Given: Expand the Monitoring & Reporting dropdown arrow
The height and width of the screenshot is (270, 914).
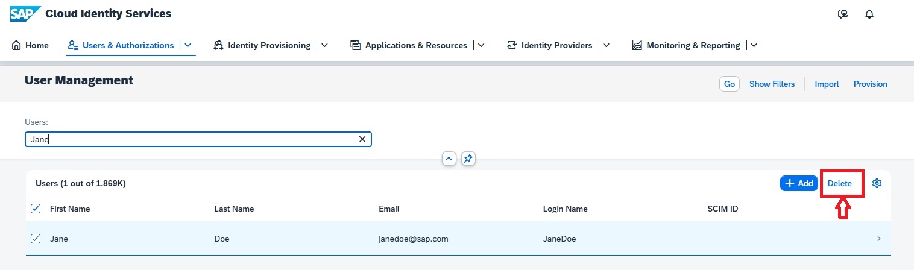Looking at the screenshot, I should pyautogui.click(x=754, y=45).
